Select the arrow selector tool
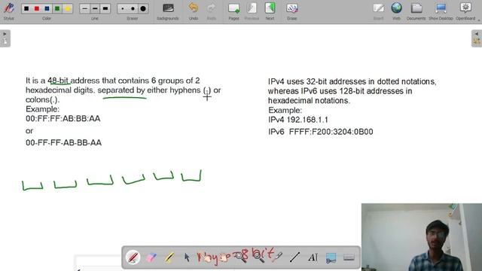Screen dimensions: 482x271 [187, 257]
